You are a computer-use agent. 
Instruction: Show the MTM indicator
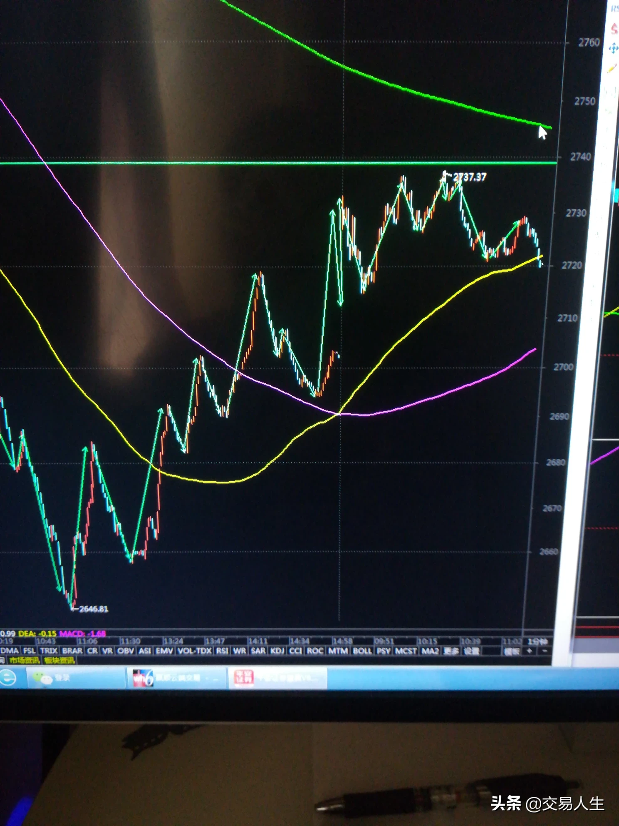pos(338,651)
